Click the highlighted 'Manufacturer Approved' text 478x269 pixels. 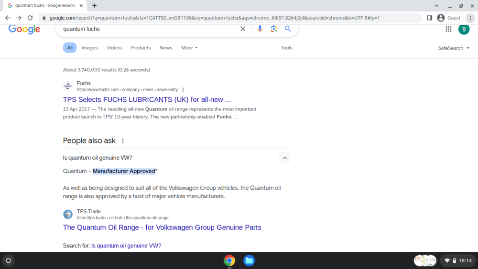(x=124, y=171)
